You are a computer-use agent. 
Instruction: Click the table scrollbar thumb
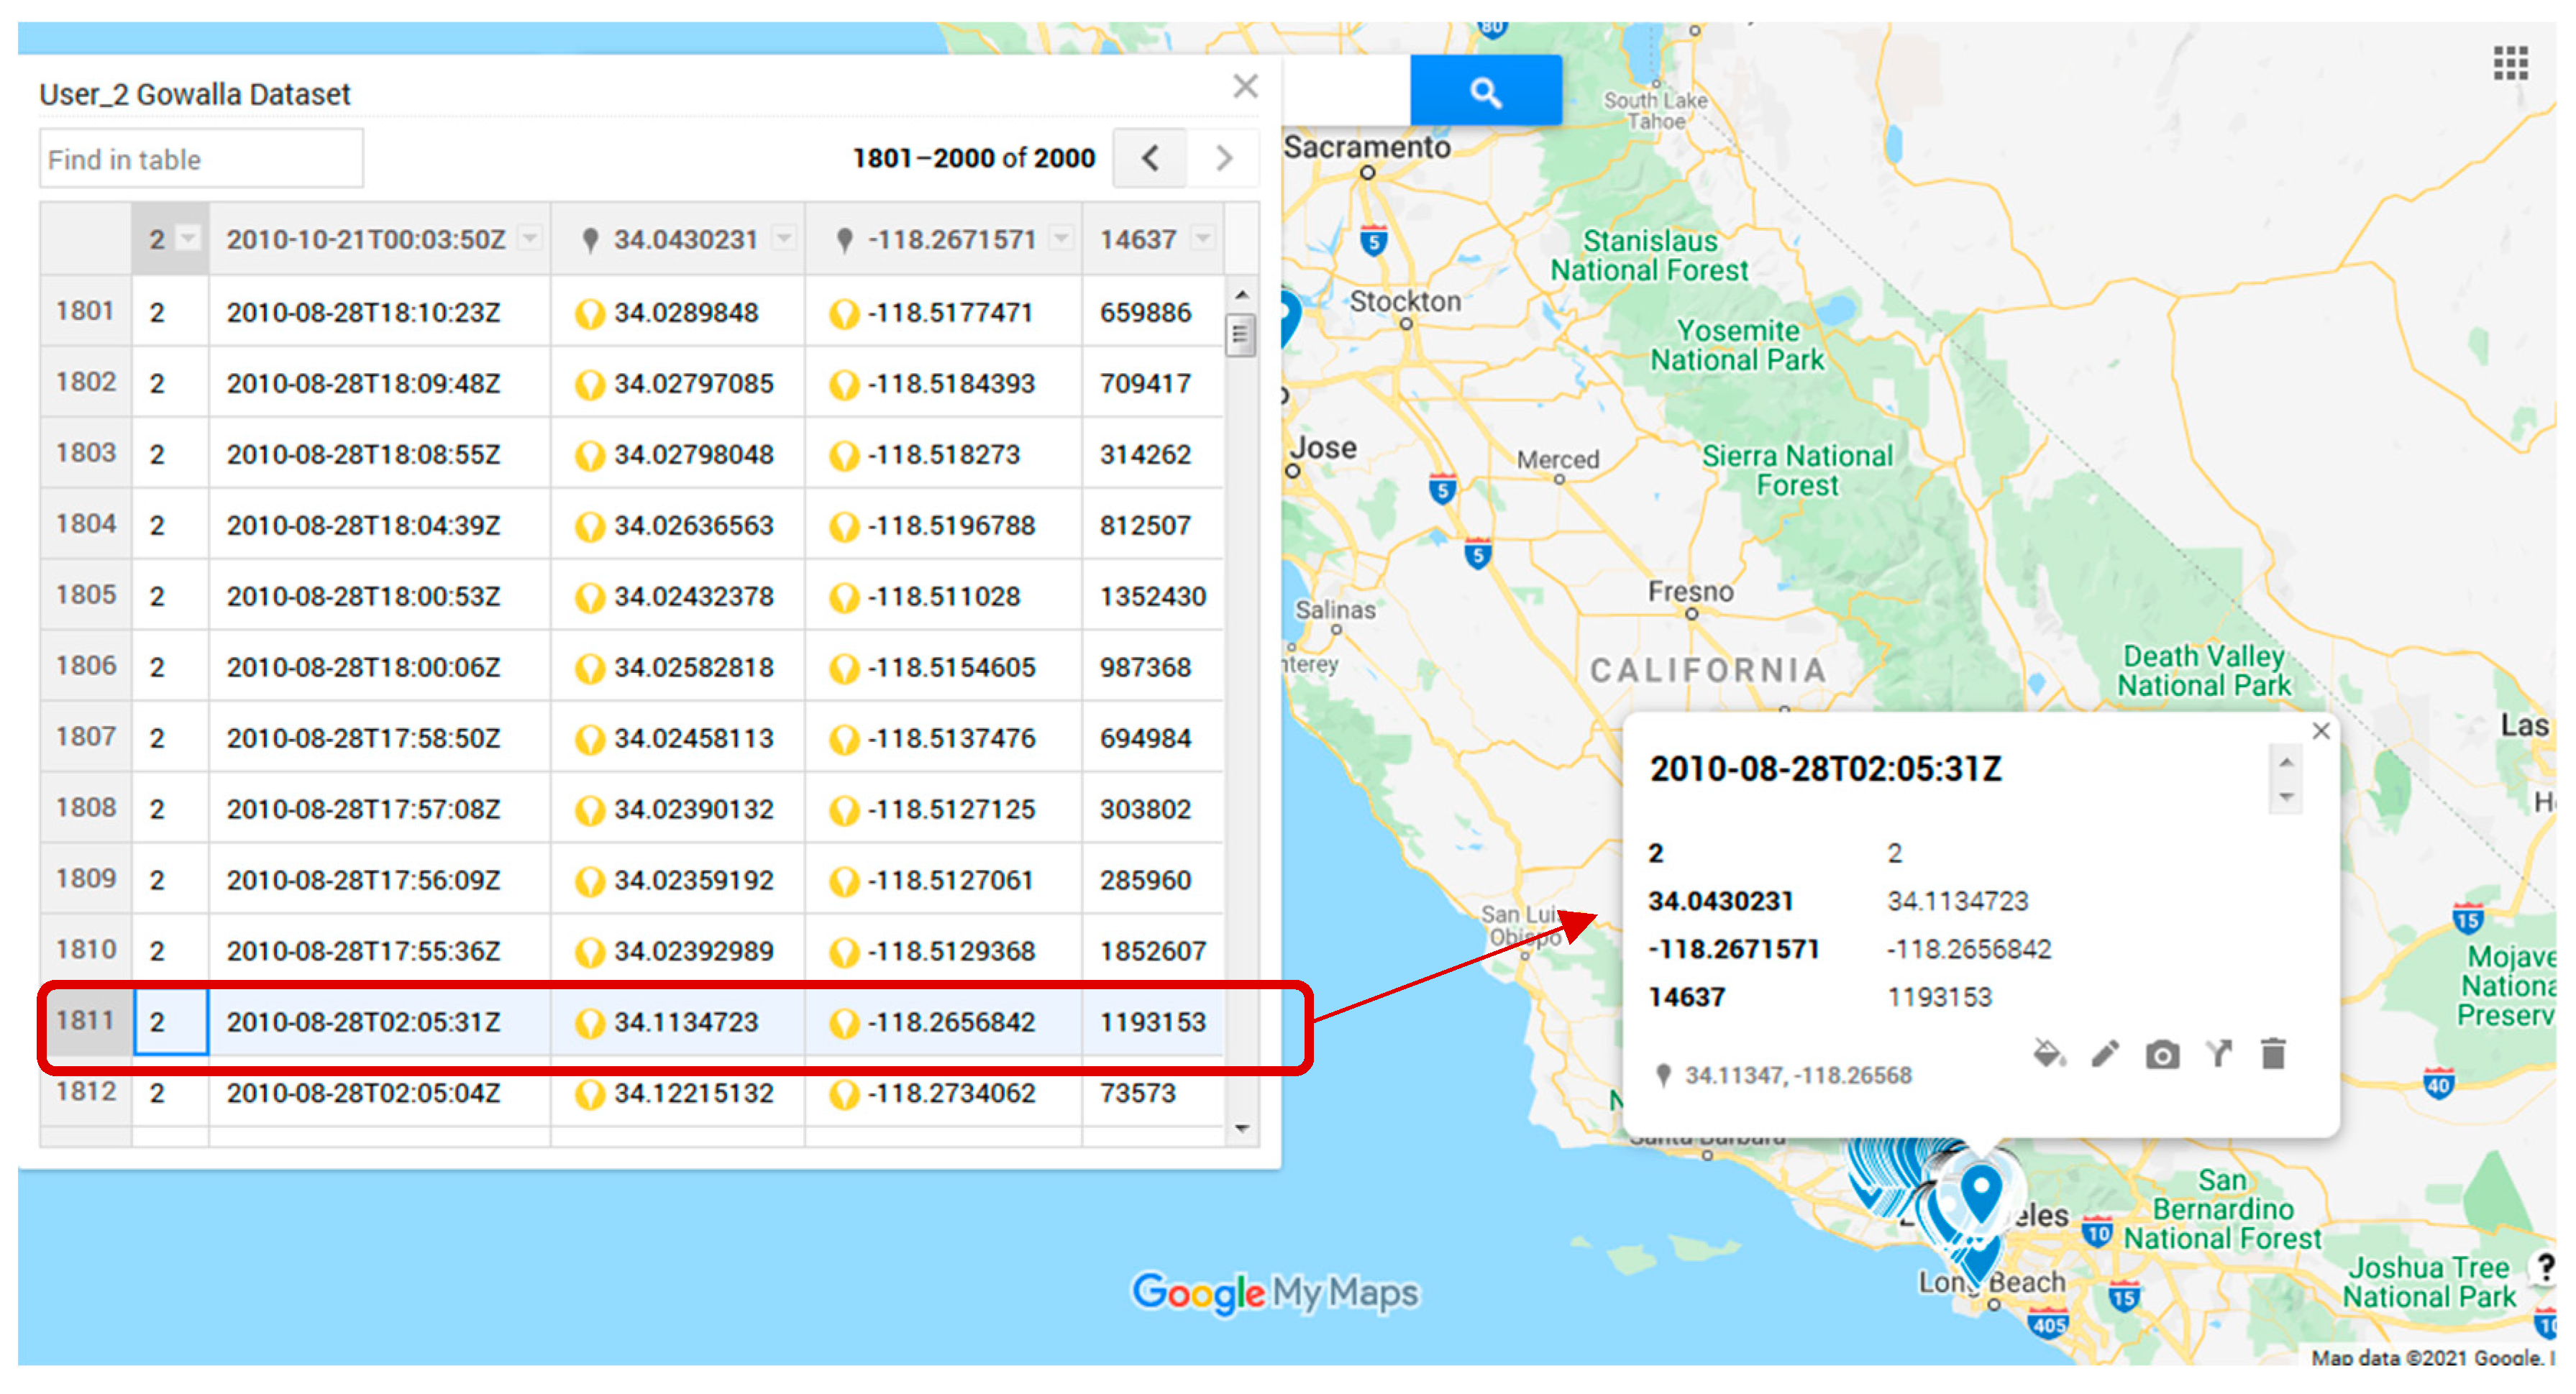[1241, 335]
